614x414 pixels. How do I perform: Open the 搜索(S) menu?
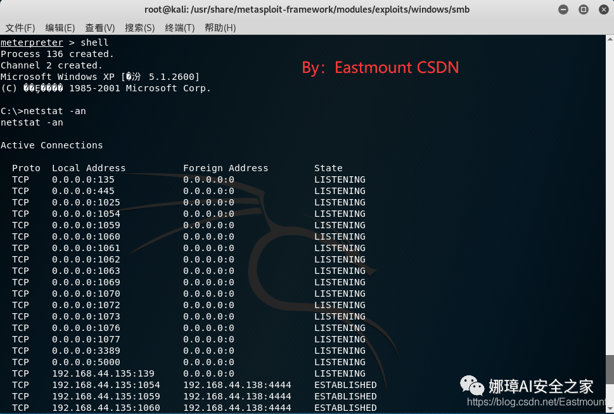tap(140, 28)
